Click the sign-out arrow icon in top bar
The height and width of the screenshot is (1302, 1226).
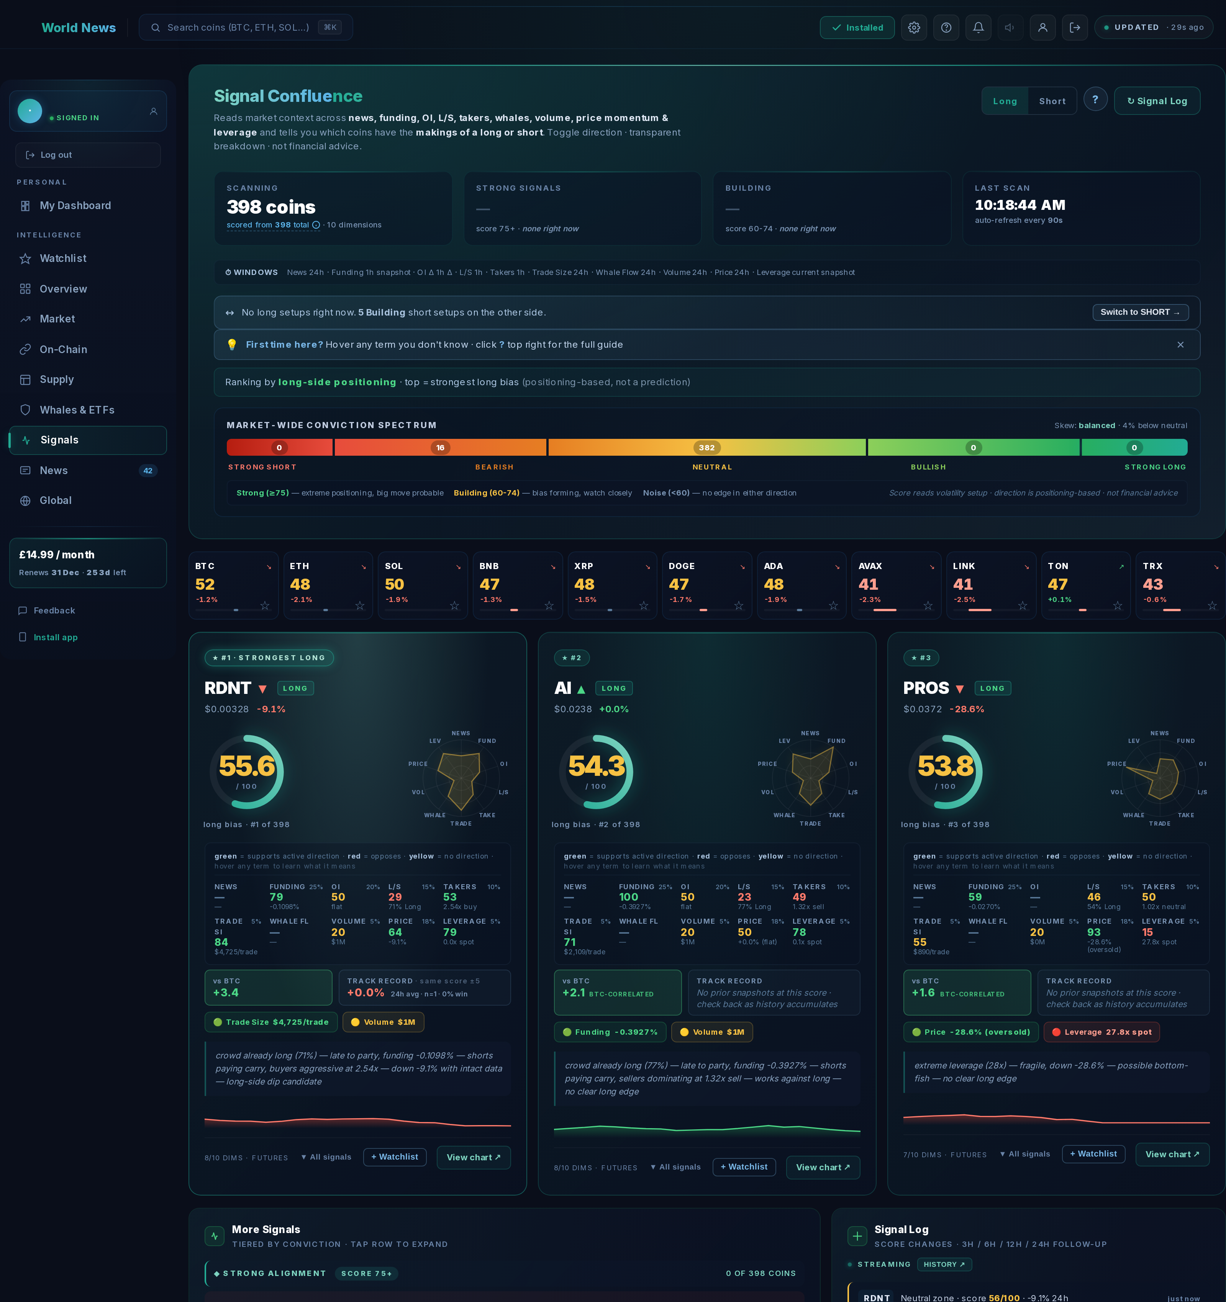pos(1075,28)
